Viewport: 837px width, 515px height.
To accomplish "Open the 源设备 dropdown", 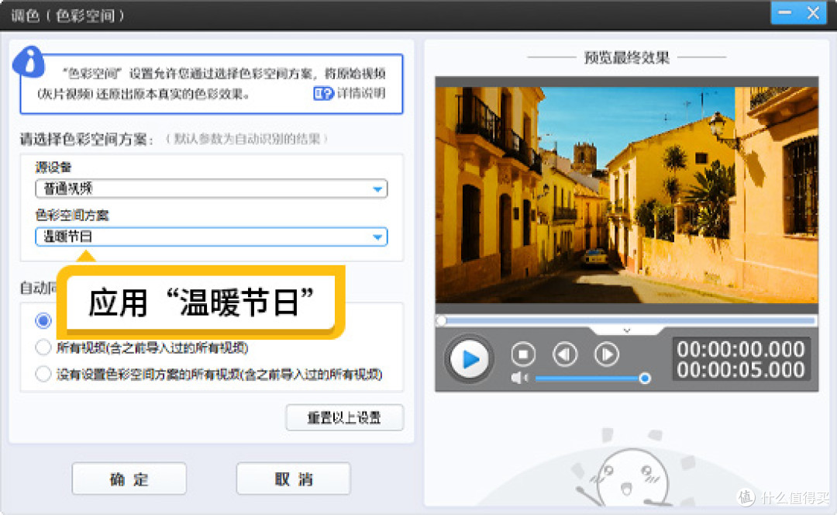I will pyautogui.click(x=212, y=188).
